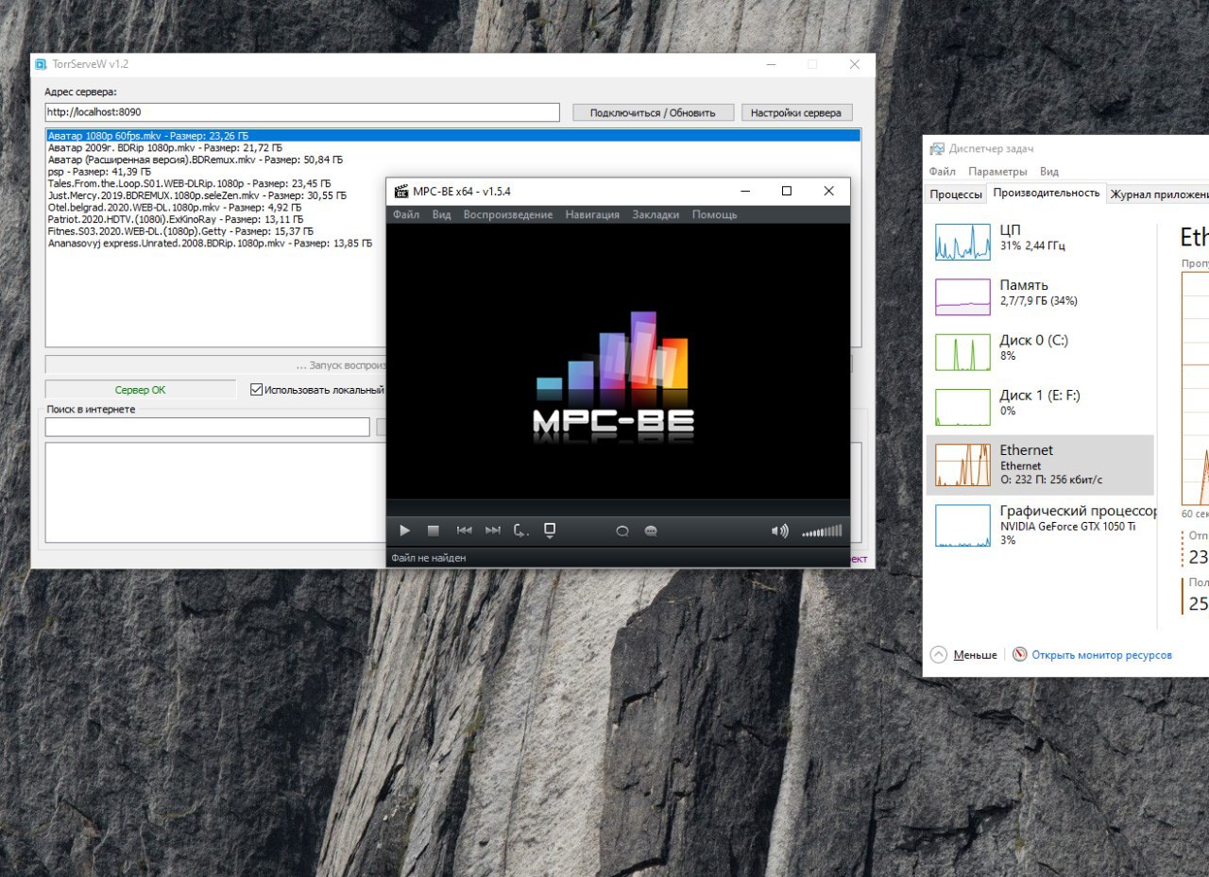Viewport: 1209px width, 877px height.
Task: Open Параметры menu in Task Manager
Action: click(x=997, y=172)
